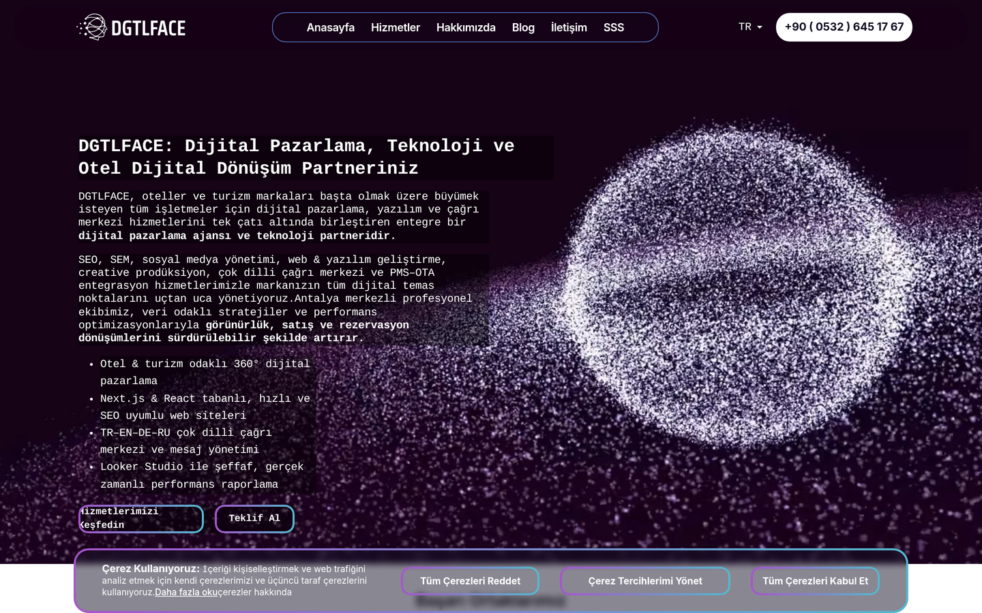This screenshot has width=982, height=613.
Task: Select İletişim in the top menu
Action: [569, 27]
